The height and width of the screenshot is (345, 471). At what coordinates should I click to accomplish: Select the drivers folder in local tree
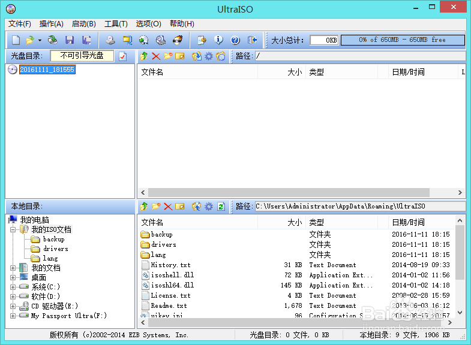(x=56, y=249)
